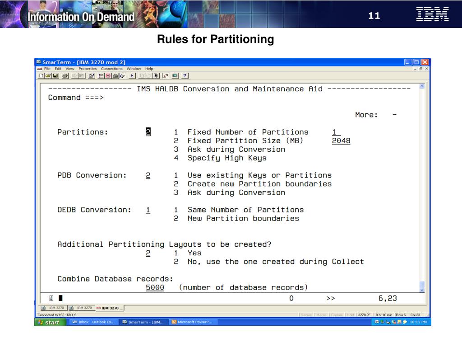Click the New session toolbar icon
The image size is (462, 347).
(41, 75)
